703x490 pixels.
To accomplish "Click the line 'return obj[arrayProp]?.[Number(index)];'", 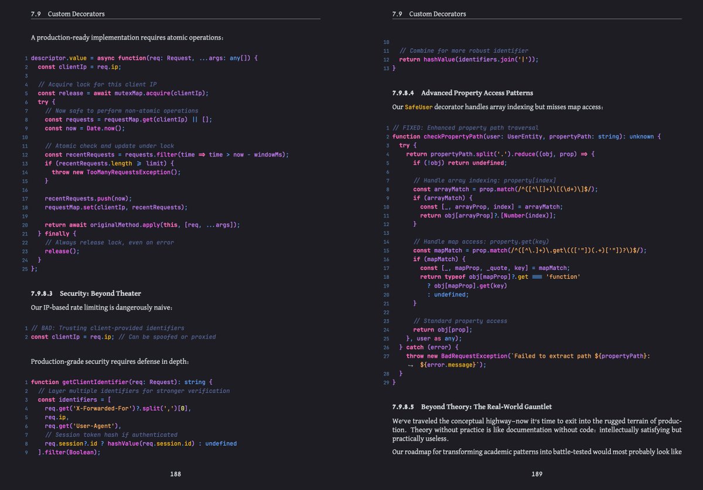I will [x=487, y=215].
